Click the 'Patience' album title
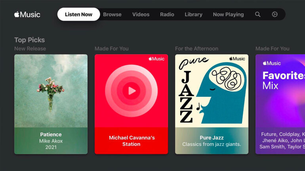This screenshot has height=171, width=305. click(51, 134)
